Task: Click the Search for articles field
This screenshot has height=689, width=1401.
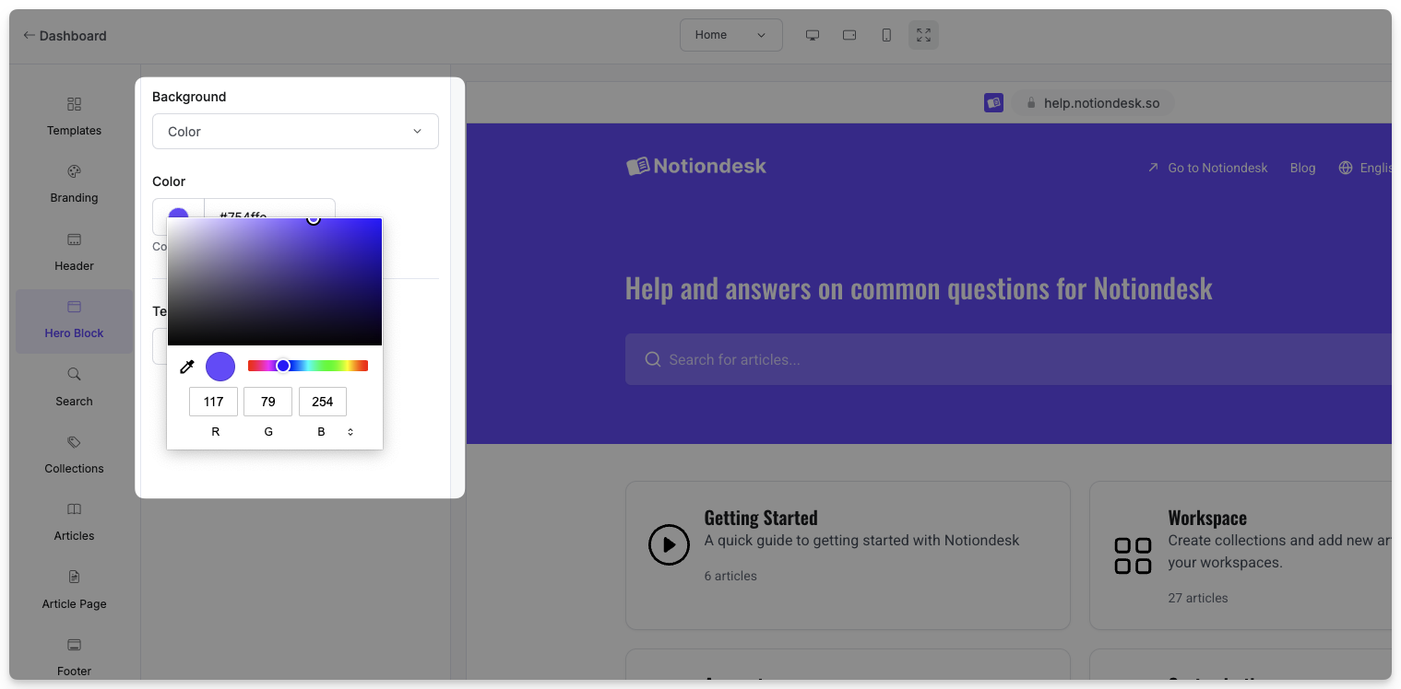Action: 1008,359
